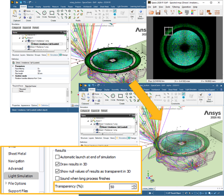Click the redo arrow in front SpaceClaim title bar
The image size is (224, 196).
point(98,85)
